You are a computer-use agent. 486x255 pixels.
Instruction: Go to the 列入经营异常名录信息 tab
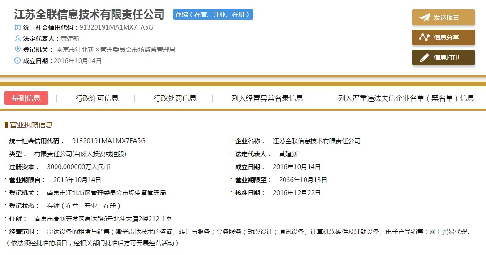pos(267,98)
